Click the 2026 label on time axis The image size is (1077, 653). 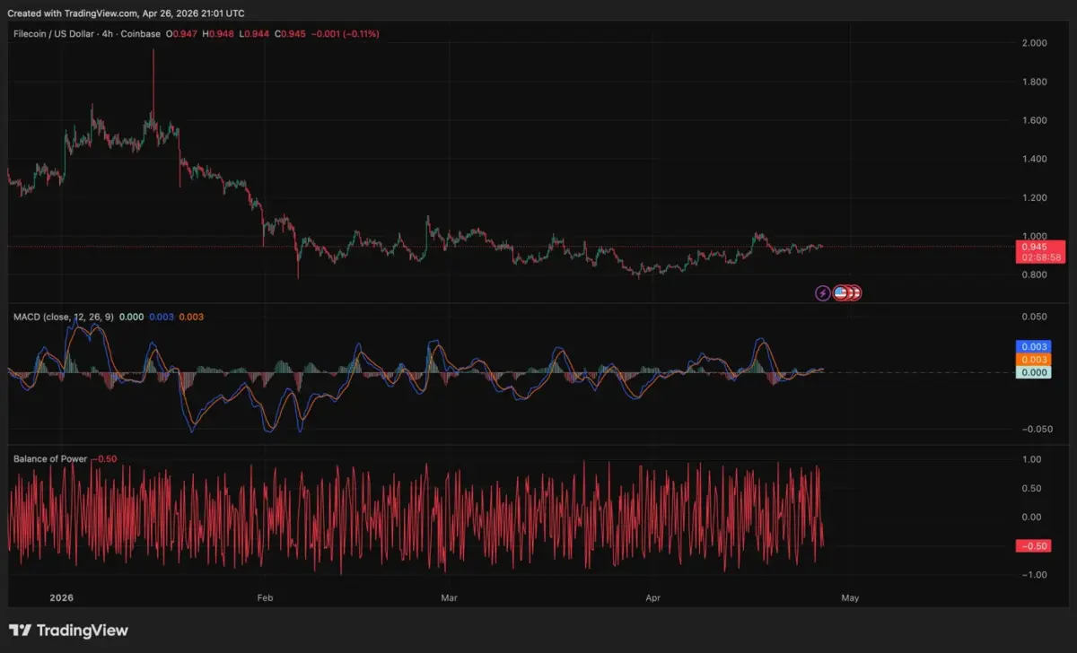[x=61, y=596]
